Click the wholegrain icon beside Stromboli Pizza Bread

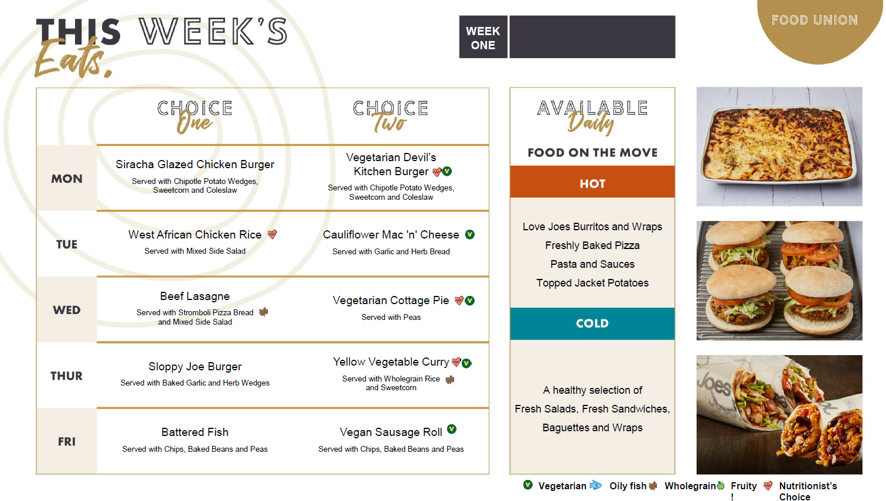264,312
